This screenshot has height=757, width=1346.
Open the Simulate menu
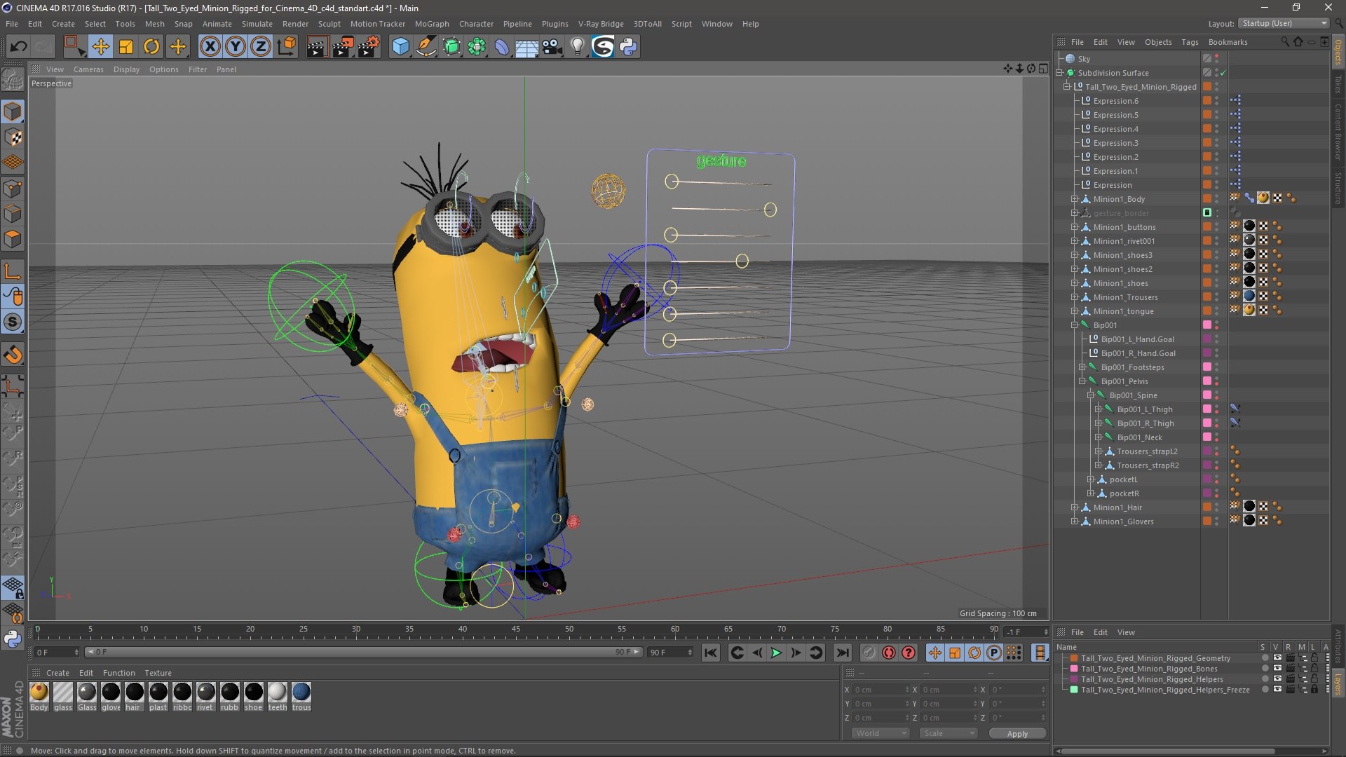pyautogui.click(x=257, y=24)
